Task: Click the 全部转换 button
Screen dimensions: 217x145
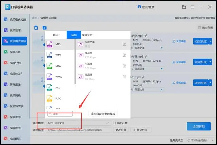Action: click(x=199, y=126)
